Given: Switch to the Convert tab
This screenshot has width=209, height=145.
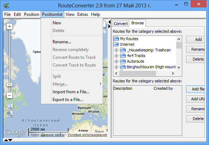Looking at the screenshot, I should point(121,24).
